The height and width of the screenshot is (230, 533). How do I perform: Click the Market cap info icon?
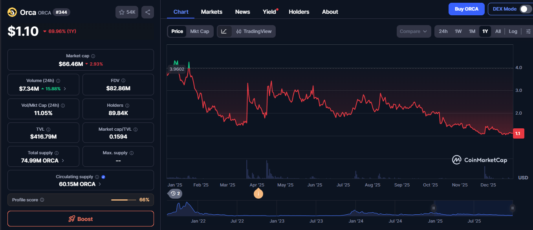point(92,55)
